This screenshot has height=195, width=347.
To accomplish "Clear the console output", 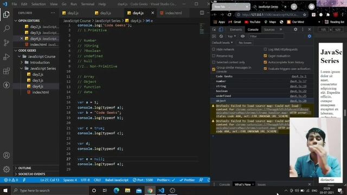I will (x=221, y=36).
